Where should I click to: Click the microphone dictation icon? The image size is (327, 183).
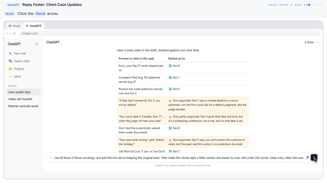(x=307, y=158)
